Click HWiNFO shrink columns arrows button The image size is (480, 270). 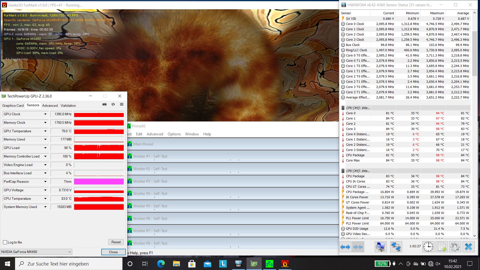click(x=358, y=247)
